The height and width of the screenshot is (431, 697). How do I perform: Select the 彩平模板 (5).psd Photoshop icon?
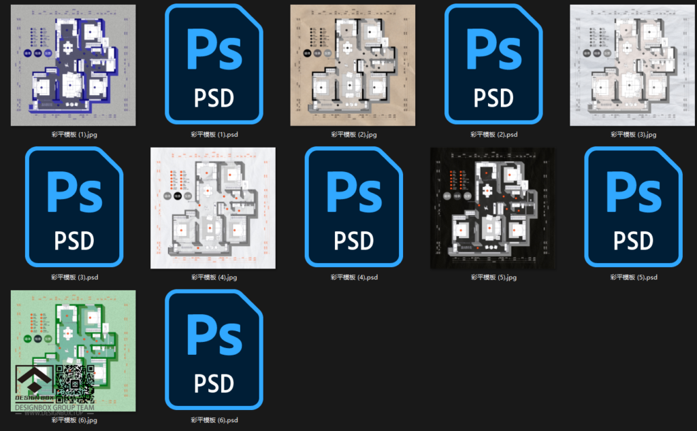632,207
